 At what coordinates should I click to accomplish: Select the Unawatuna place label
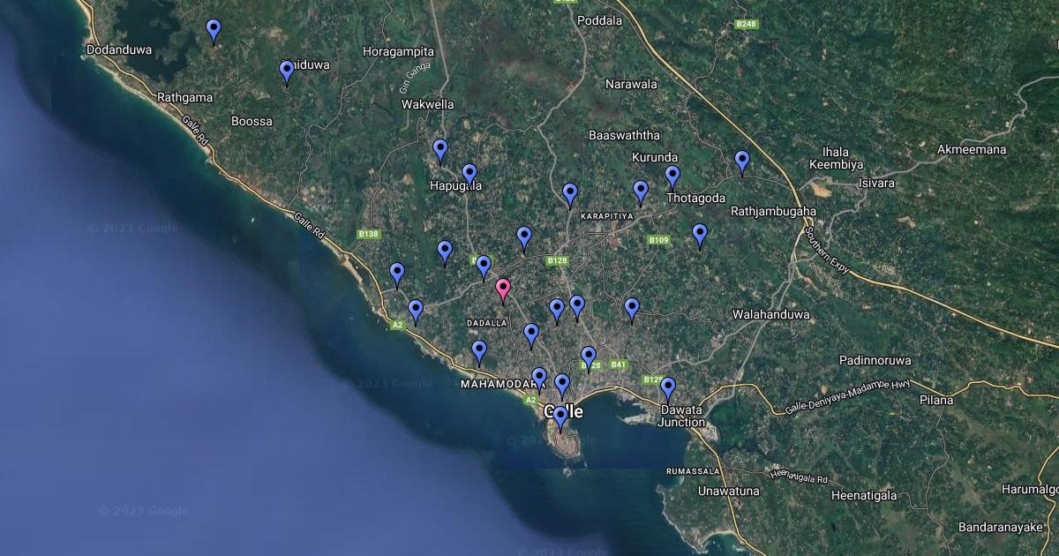pos(728,491)
